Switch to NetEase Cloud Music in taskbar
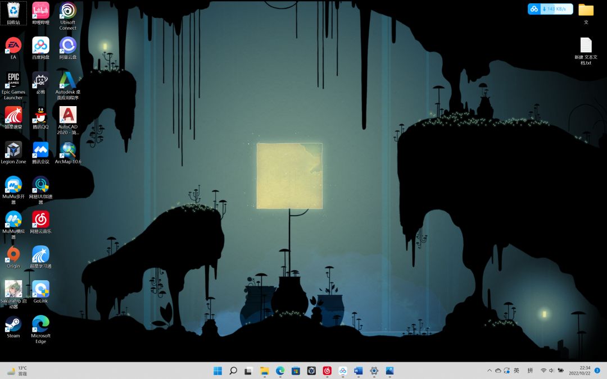Screen dimensions: 607x379 (327, 371)
